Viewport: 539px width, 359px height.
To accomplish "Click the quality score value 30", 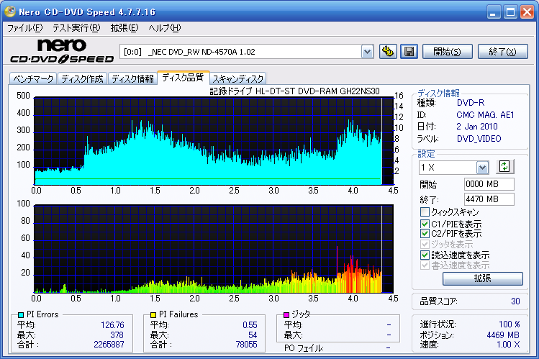I will (x=515, y=301).
